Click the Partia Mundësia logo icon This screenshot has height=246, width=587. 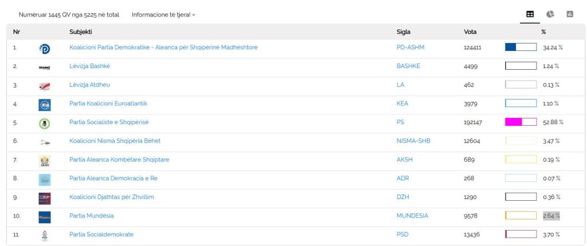[44, 217]
